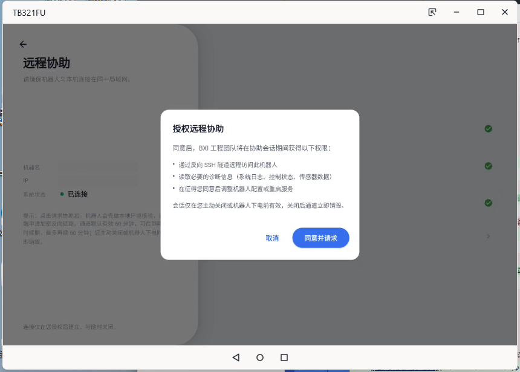Click 取消 to dismiss the dialog
This screenshot has width=520, height=372.
272,238
